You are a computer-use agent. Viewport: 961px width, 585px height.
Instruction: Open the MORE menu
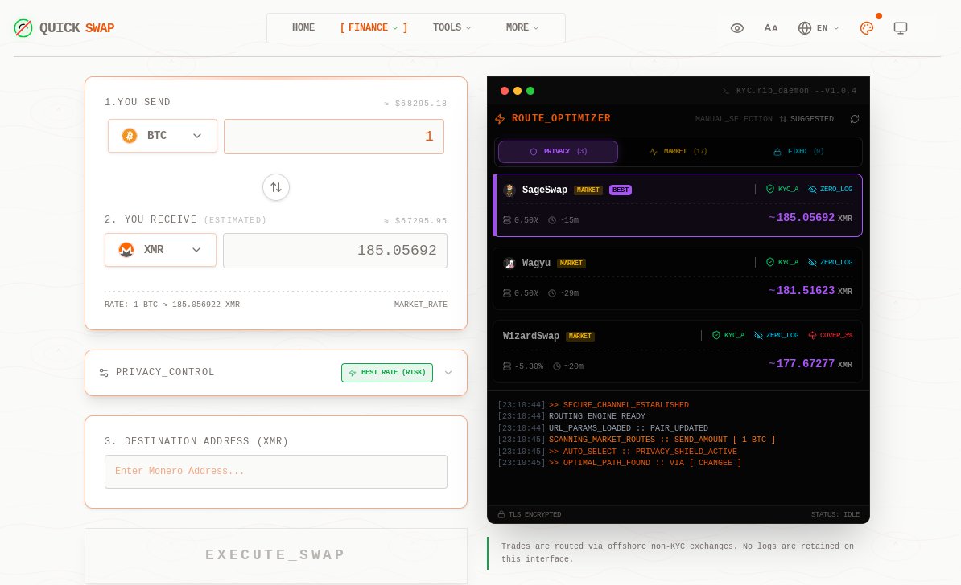[x=522, y=27]
